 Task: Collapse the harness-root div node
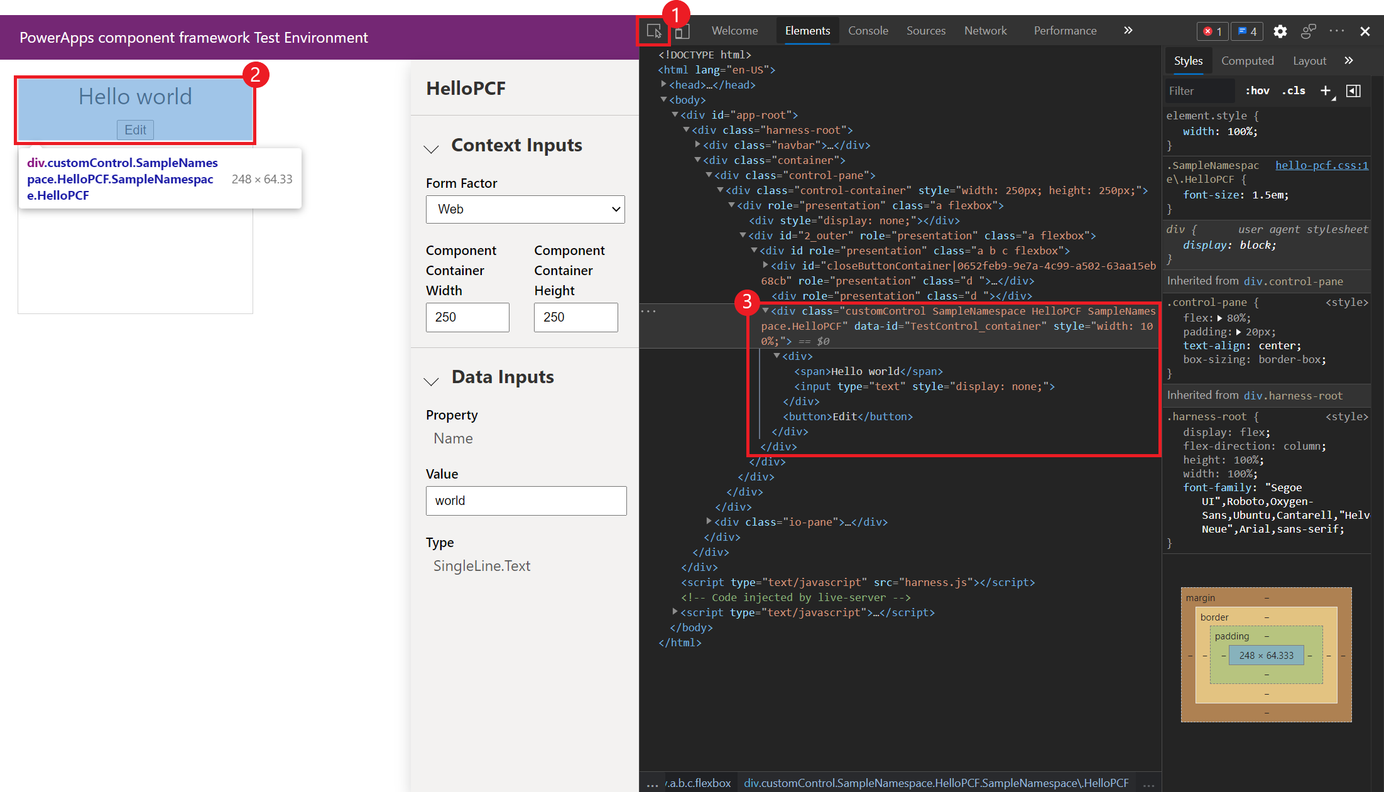pyautogui.click(x=686, y=129)
